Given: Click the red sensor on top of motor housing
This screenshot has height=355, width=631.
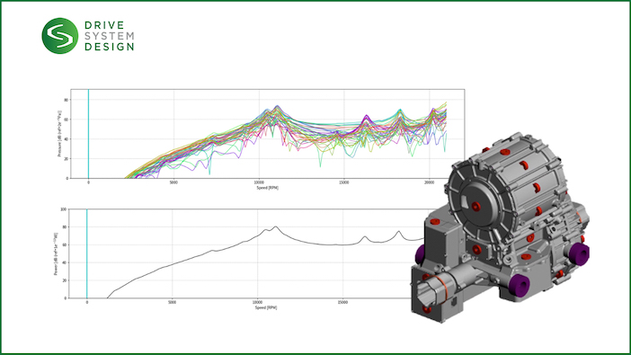Looking at the screenshot, I should click(504, 152).
